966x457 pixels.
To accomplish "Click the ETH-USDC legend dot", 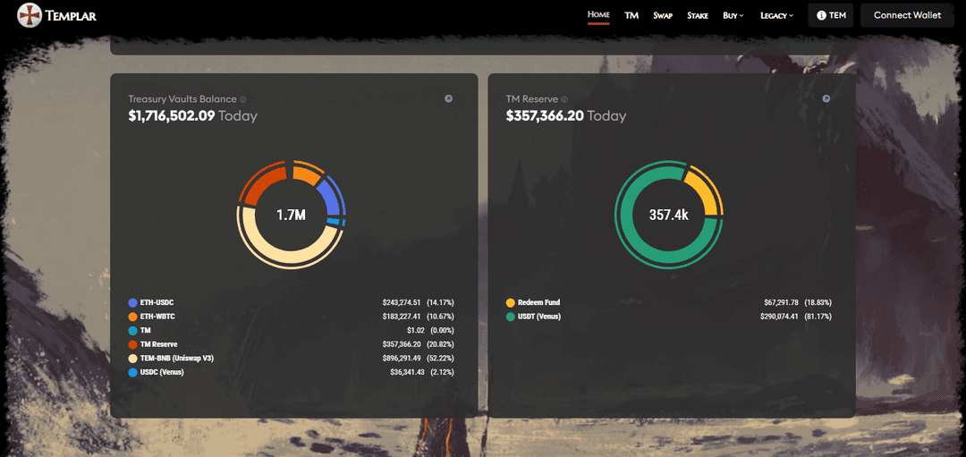I will [133, 303].
